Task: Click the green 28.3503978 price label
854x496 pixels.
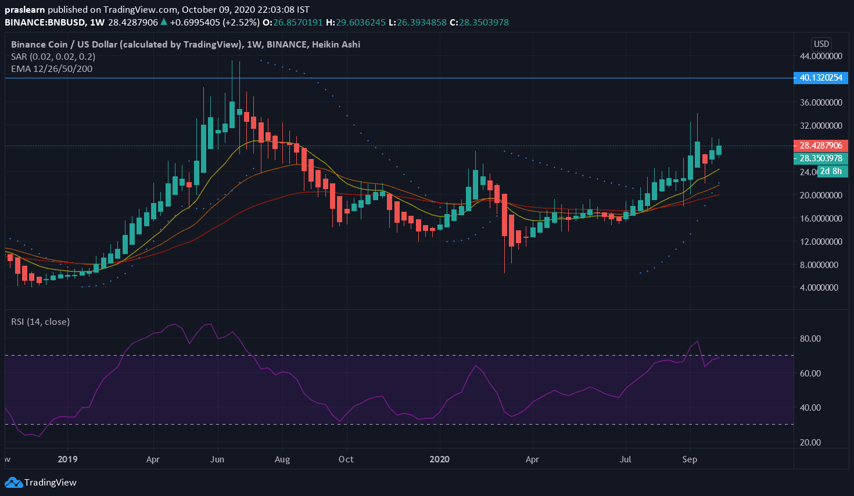Action: [820, 158]
